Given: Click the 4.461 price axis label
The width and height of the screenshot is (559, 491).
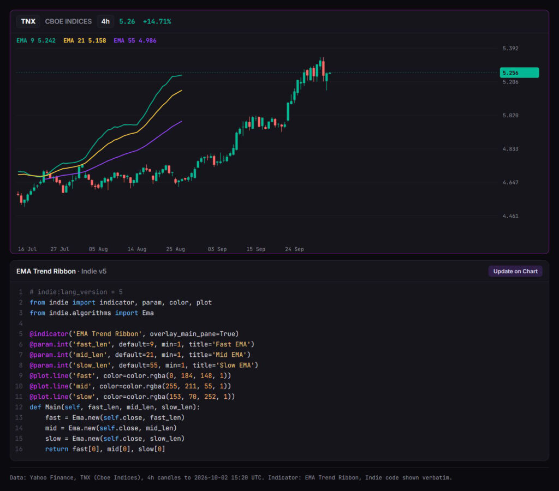Looking at the screenshot, I should [x=510, y=216].
